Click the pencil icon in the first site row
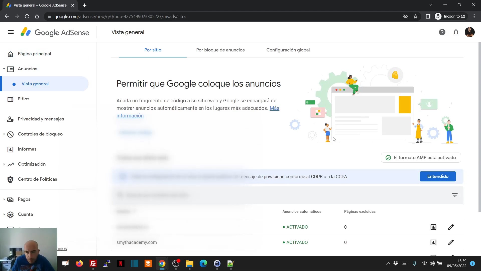The image size is (481, 271). pyautogui.click(x=451, y=227)
